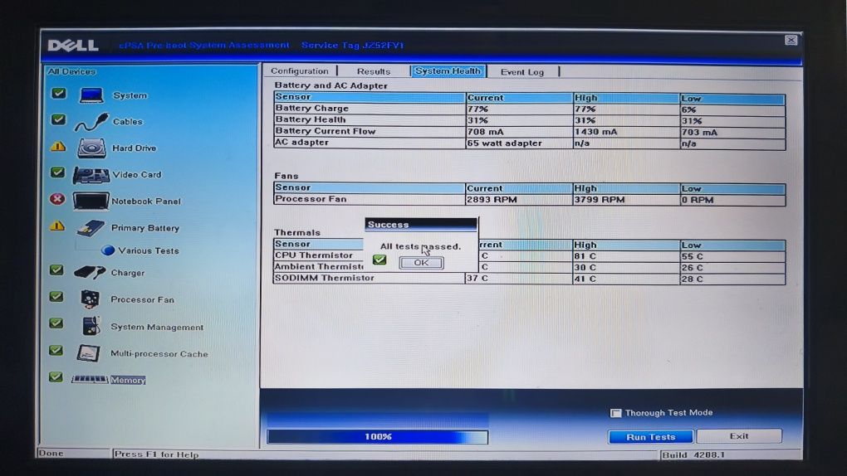Select the Processor Fan icon
Image resolution: width=847 pixels, height=476 pixels.
[x=91, y=299]
